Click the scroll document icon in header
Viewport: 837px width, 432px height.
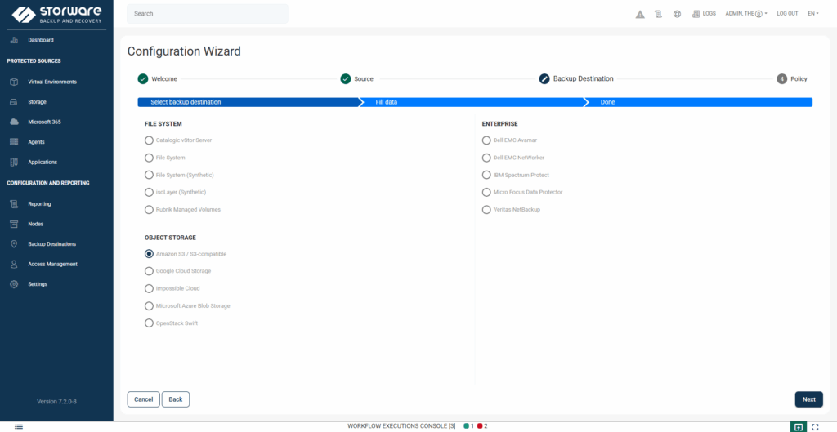click(x=659, y=14)
